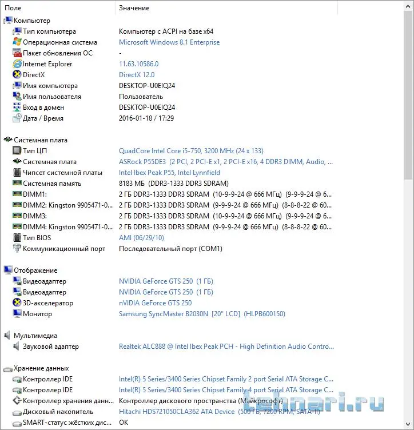
Task: Click the Имя пользователя icon
Action: tap(17, 96)
